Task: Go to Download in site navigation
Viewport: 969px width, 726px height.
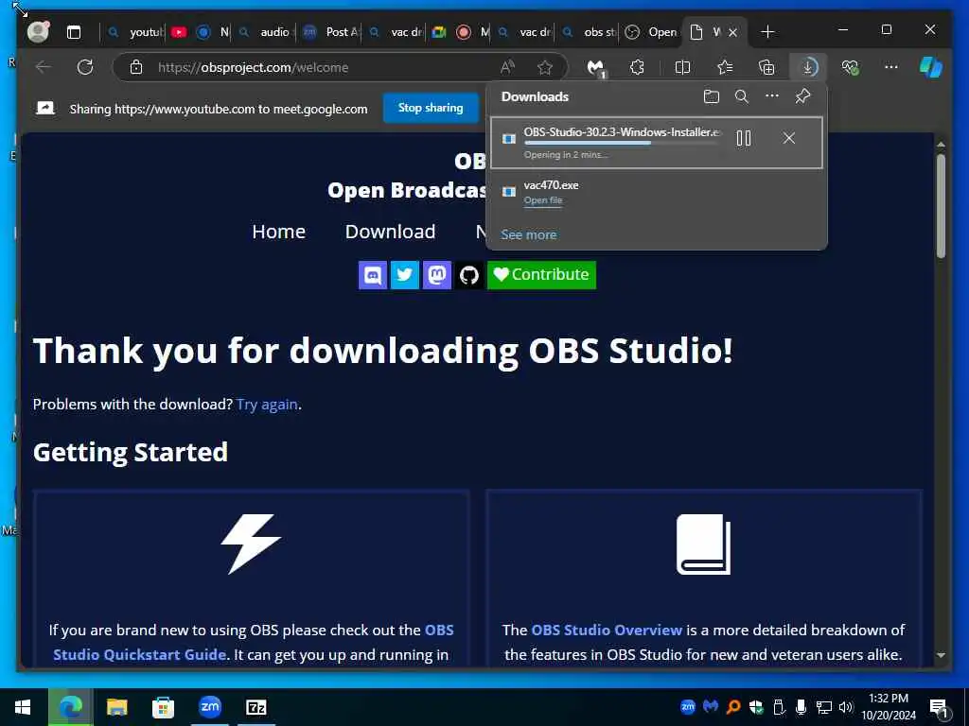Action: [x=390, y=232]
